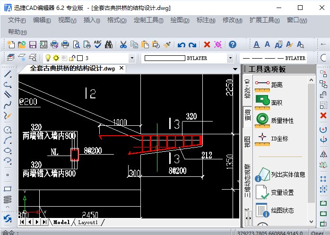Click the Mirror tool in right toolbar

click(x=323, y=154)
